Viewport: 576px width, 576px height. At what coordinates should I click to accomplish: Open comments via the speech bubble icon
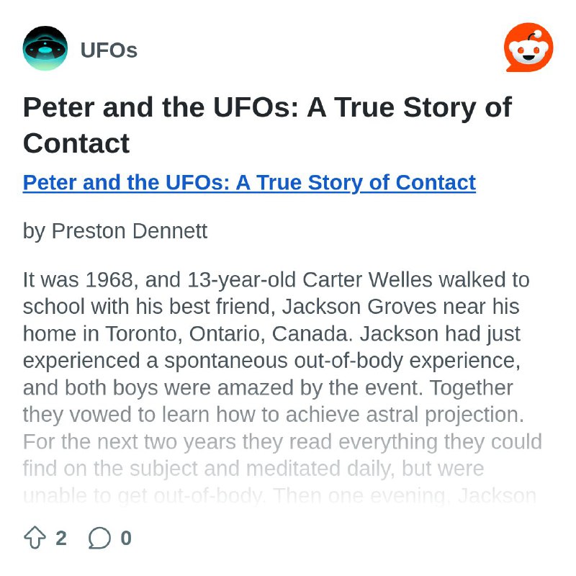pyautogui.click(x=99, y=538)
